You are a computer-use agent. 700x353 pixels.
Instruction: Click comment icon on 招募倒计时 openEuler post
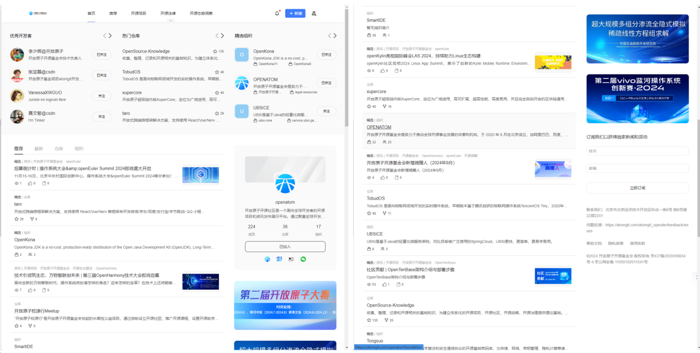point(43,183)
